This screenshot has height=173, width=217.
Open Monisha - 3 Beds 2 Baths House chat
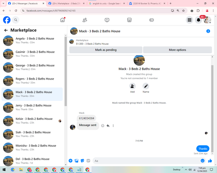coord(32,147)
